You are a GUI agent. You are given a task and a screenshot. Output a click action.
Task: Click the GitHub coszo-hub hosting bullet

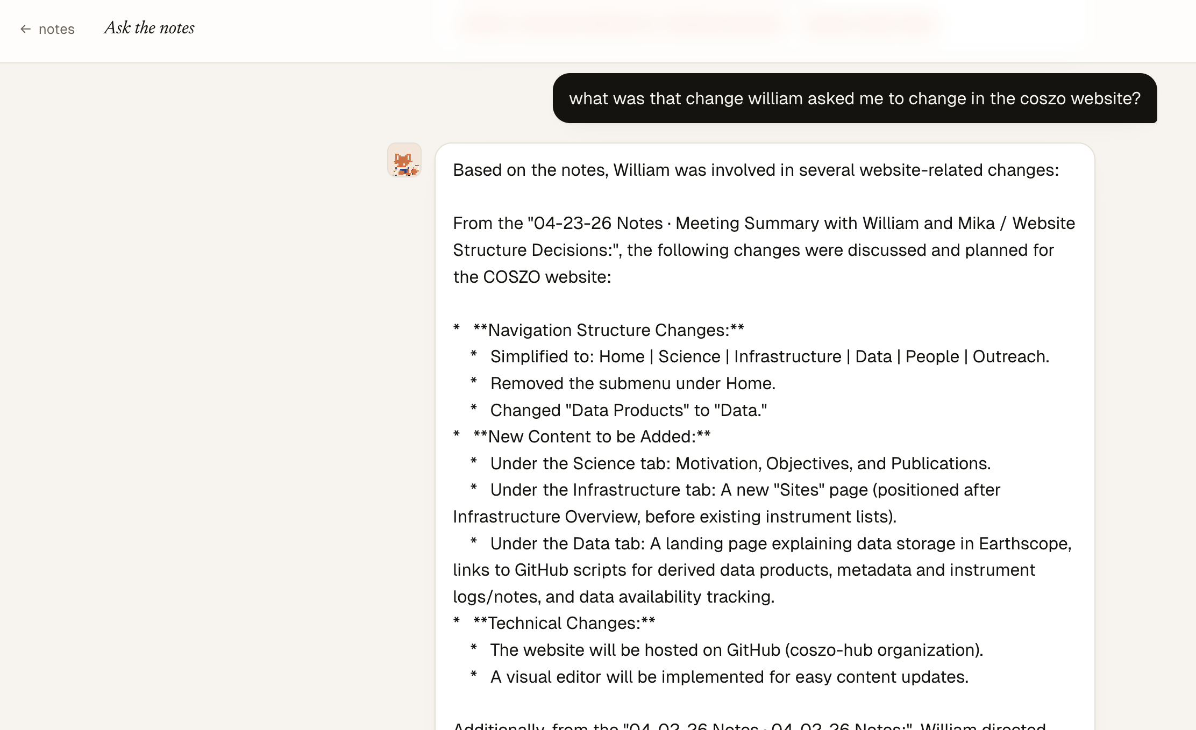[736, 650]
